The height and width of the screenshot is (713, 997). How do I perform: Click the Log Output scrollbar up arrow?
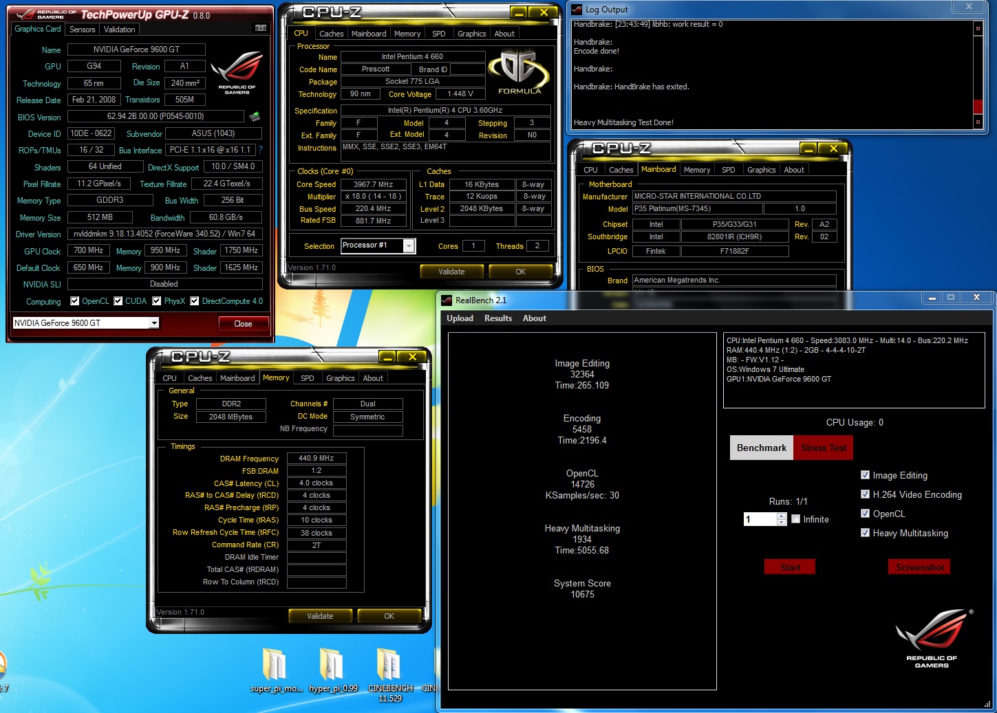click(978, 28)
